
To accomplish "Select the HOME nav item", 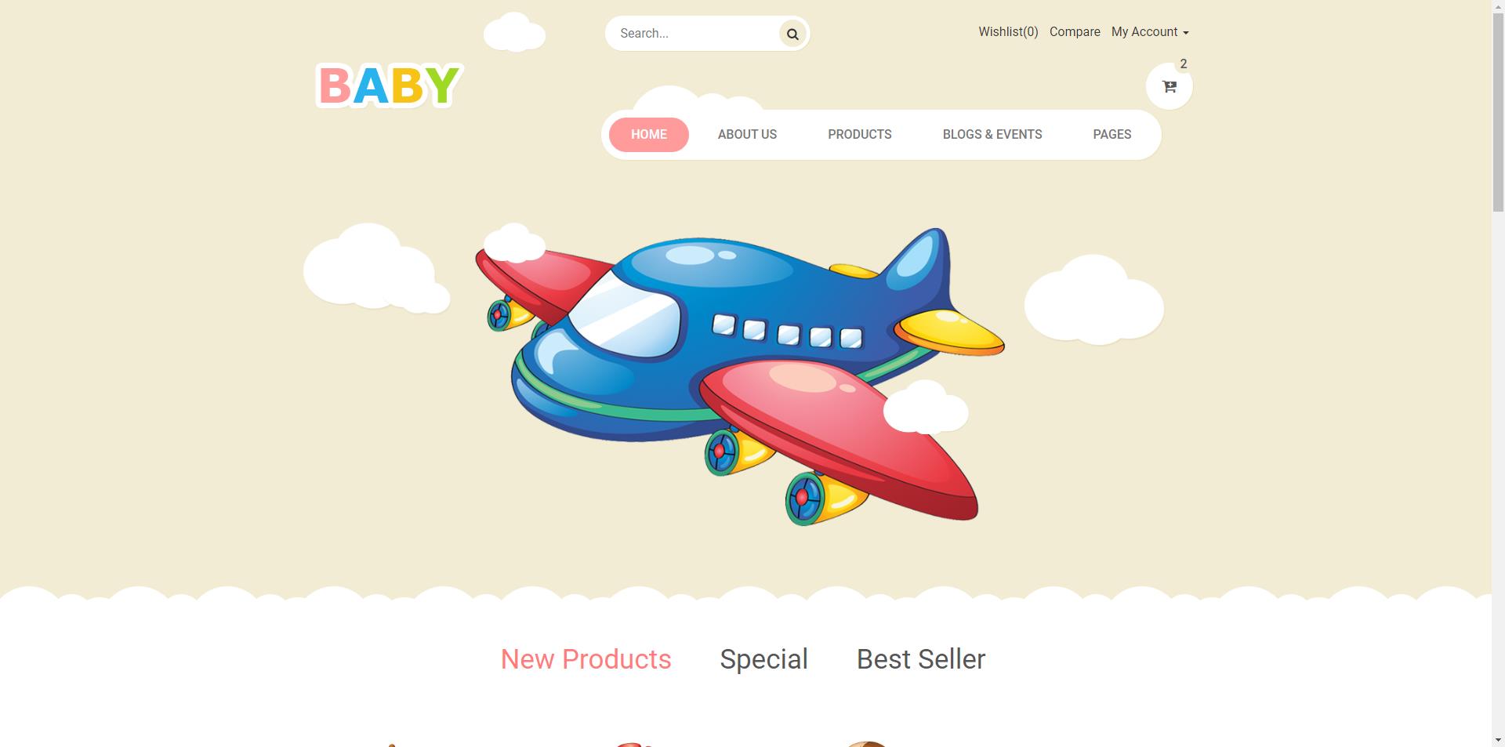I will coord(649,134).
